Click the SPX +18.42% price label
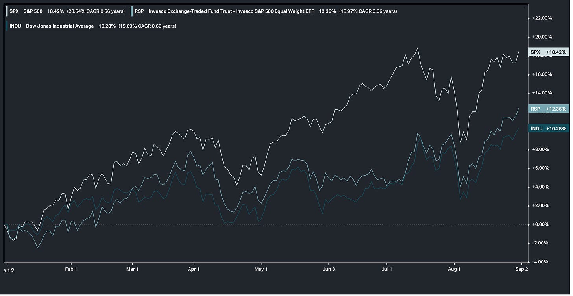The width and height of the screenshot is (573, 296). tap(548, 52)
